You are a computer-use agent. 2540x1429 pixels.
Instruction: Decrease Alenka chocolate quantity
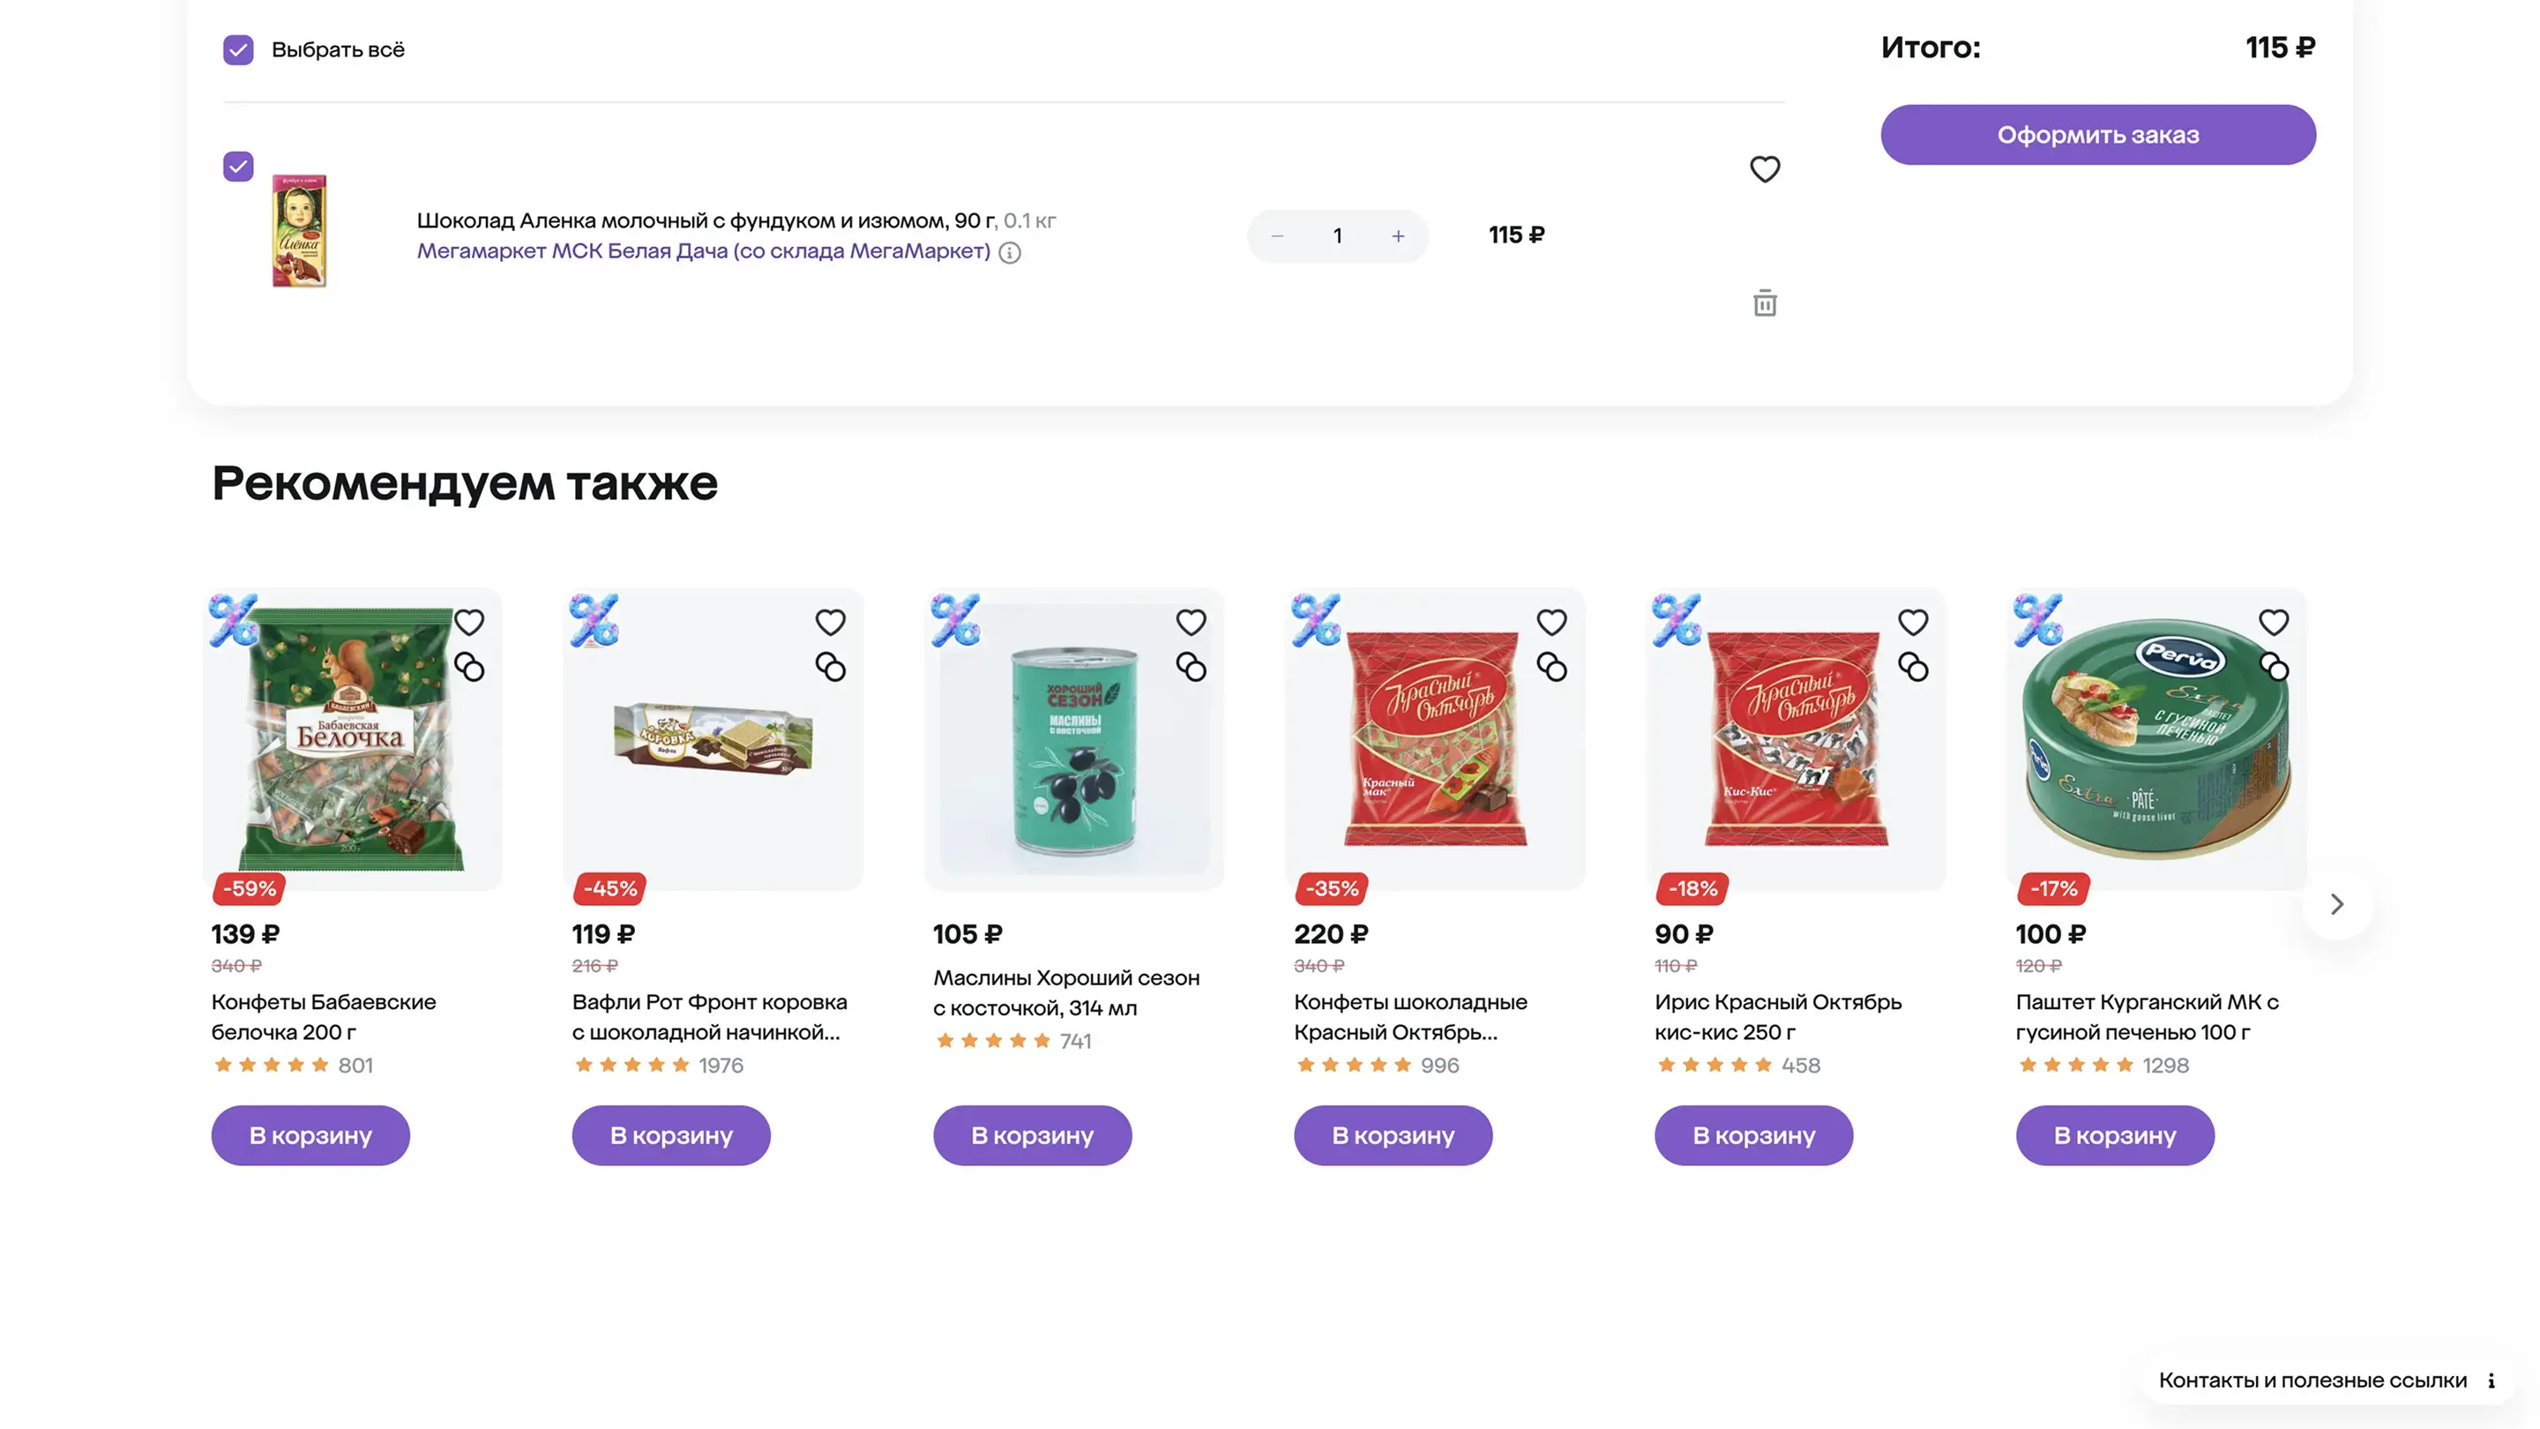(x=1278, y=236)
